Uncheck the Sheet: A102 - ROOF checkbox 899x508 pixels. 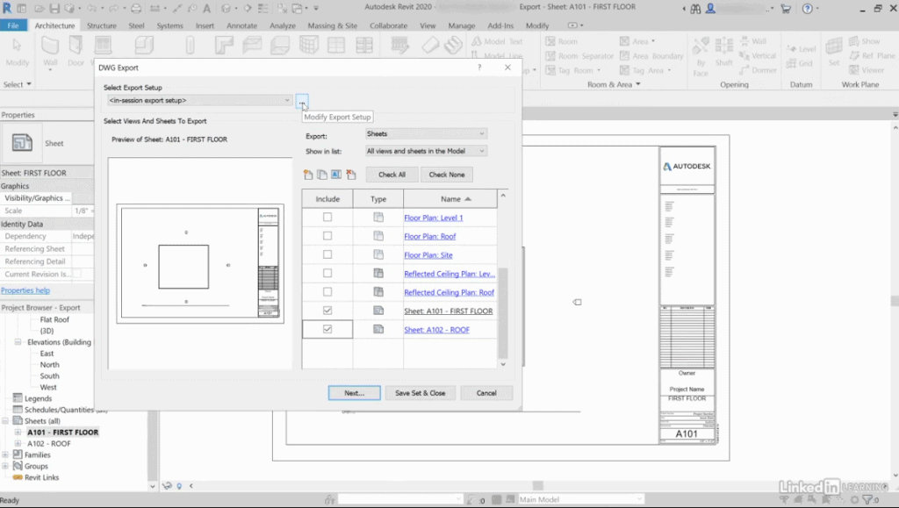(x=327, y=330)
